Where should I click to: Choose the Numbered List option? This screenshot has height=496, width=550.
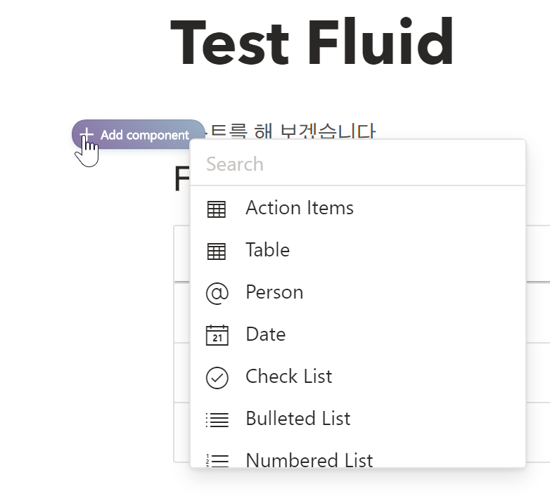[x=309, y=460]
